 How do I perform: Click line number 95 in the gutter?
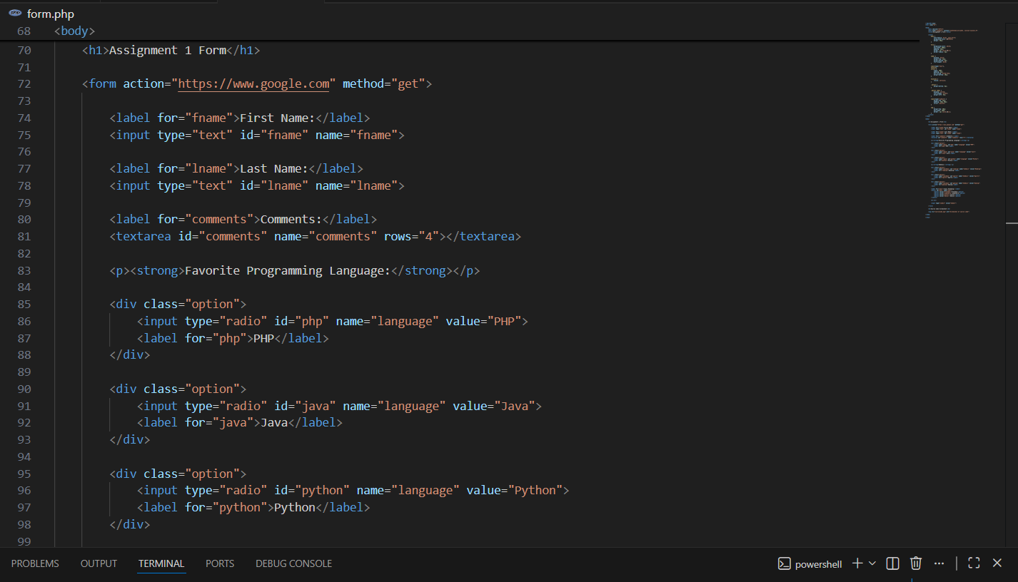[24, 474]
